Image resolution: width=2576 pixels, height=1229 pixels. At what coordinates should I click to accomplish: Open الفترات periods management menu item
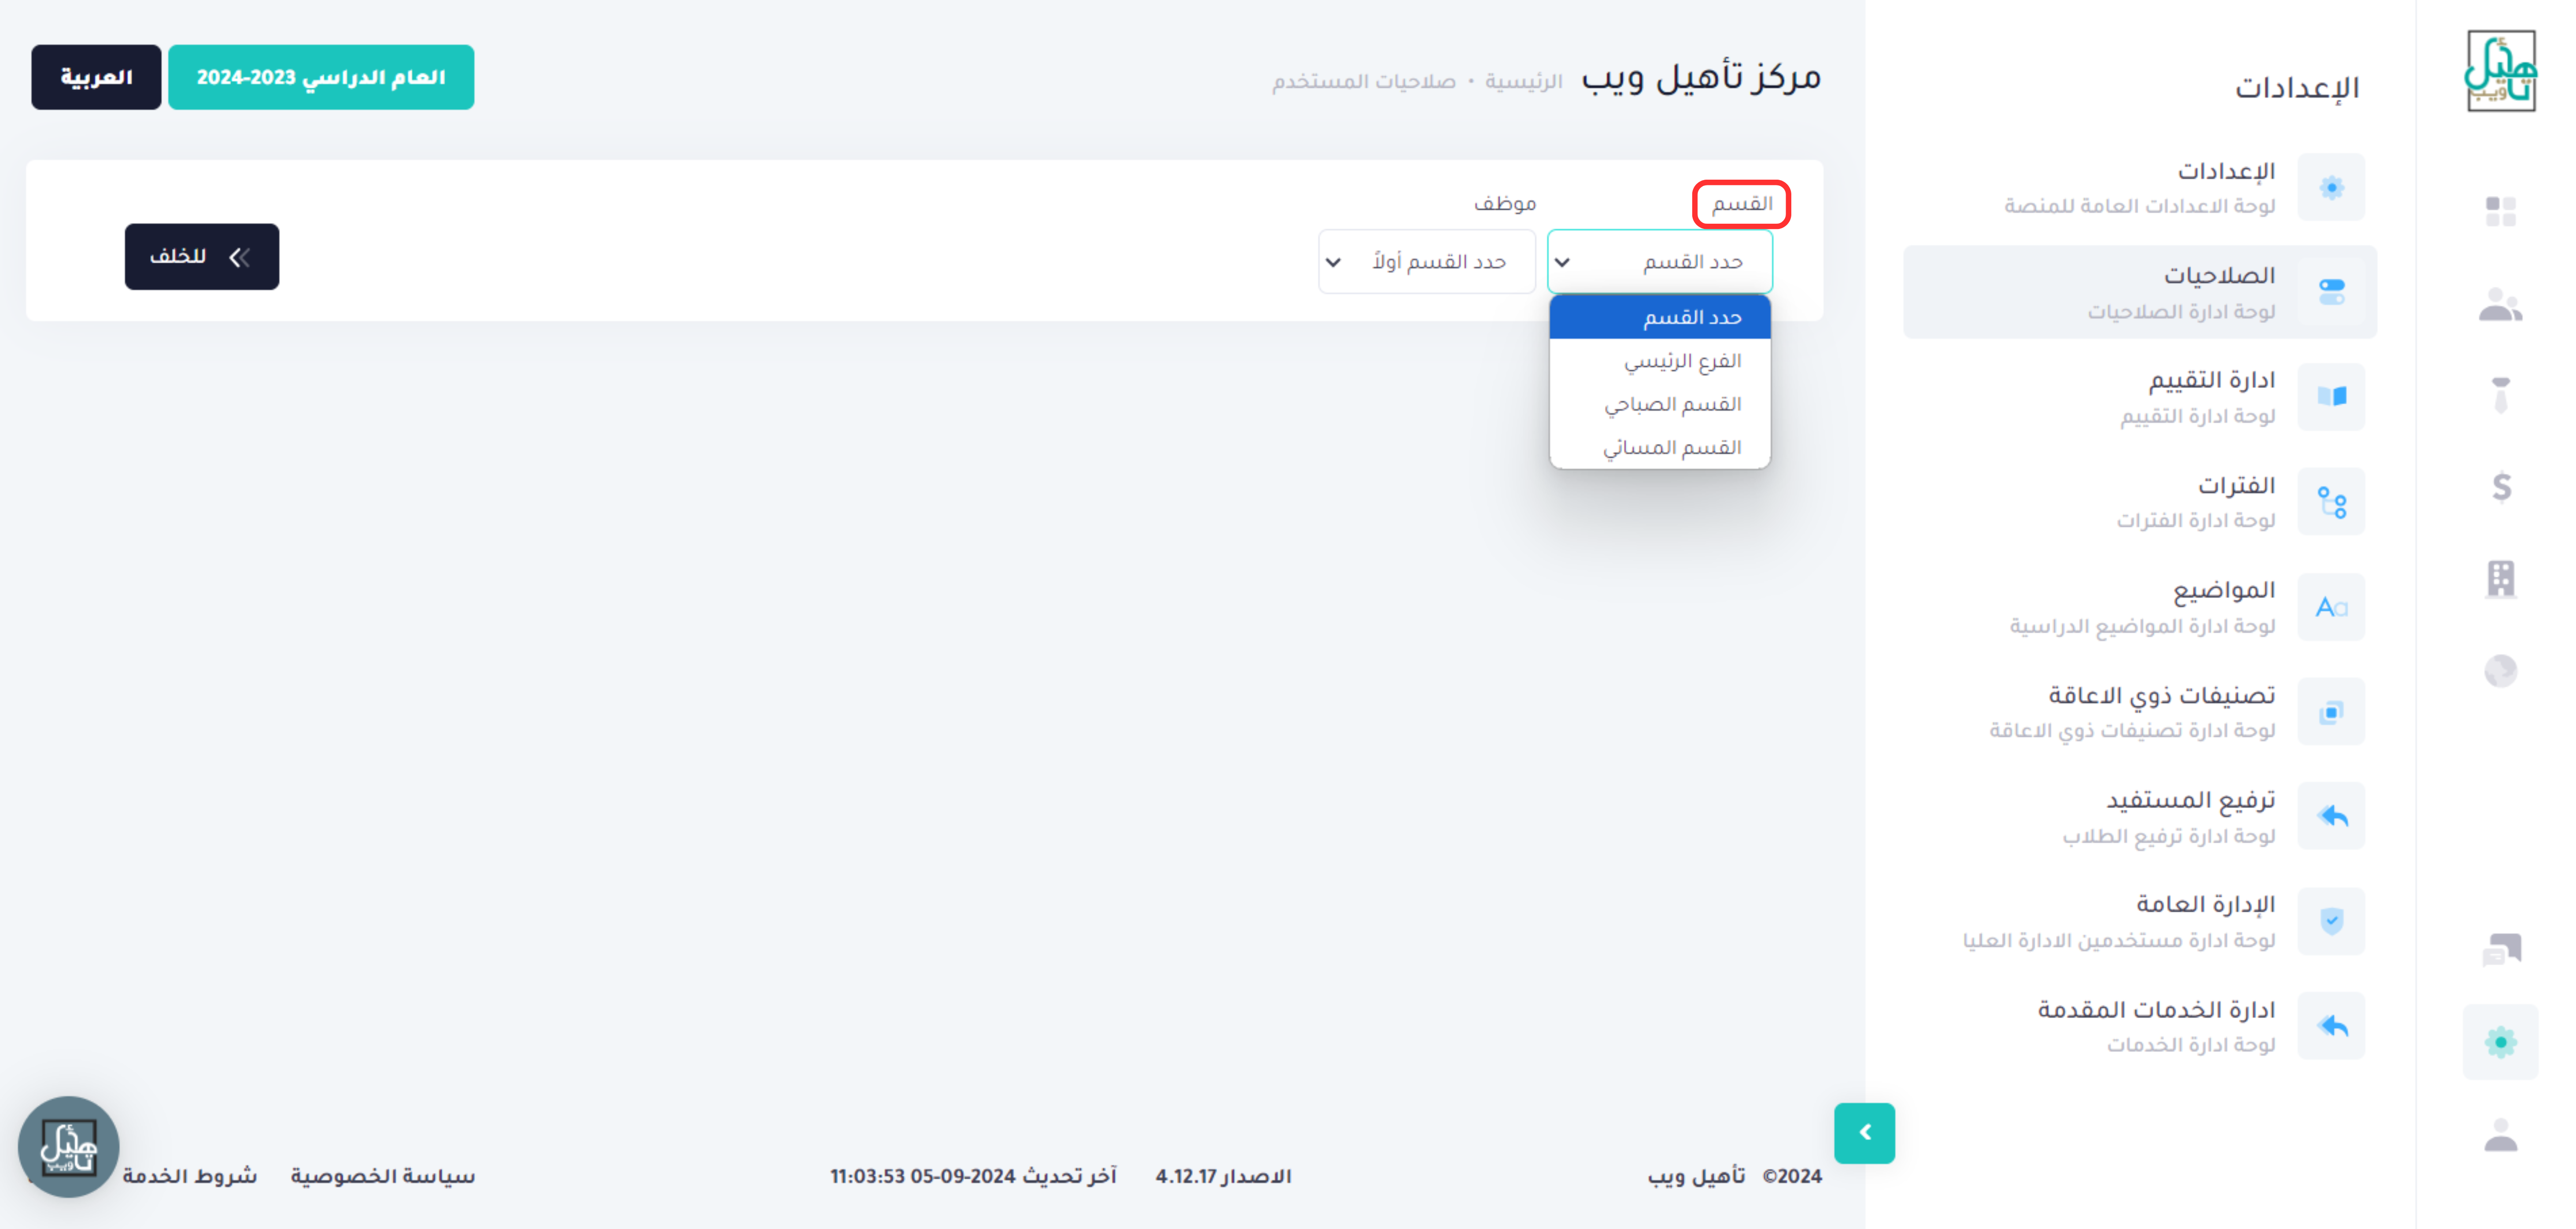tap(2140, 502)
